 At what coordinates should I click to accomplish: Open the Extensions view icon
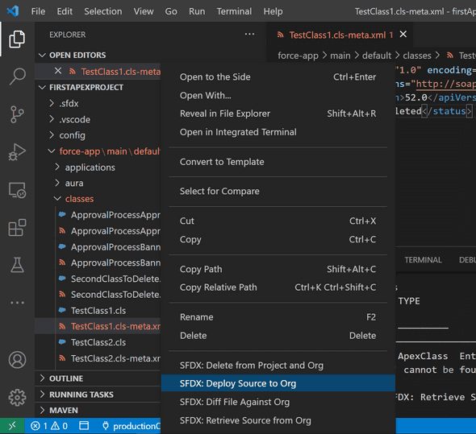pyautogui.click(x=17, y=227)
